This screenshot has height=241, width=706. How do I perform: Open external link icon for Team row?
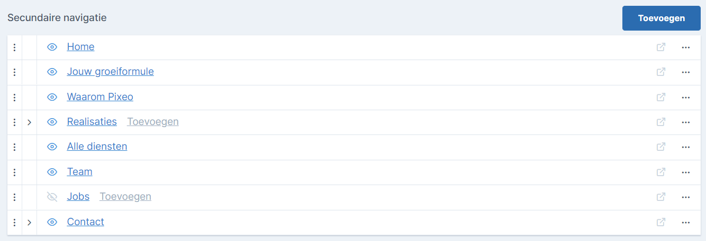(661, 172)
